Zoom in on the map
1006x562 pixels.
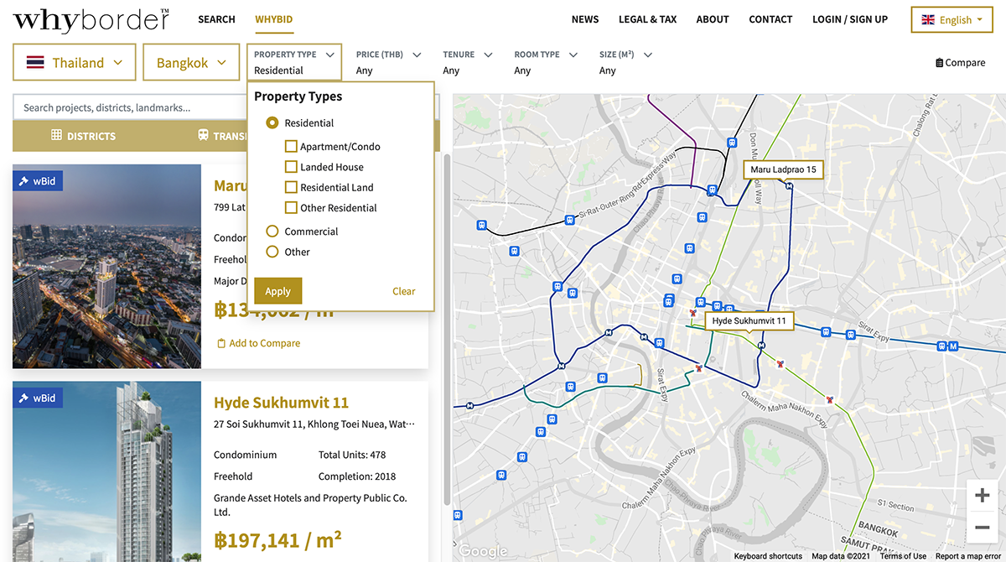coord(982,496)
